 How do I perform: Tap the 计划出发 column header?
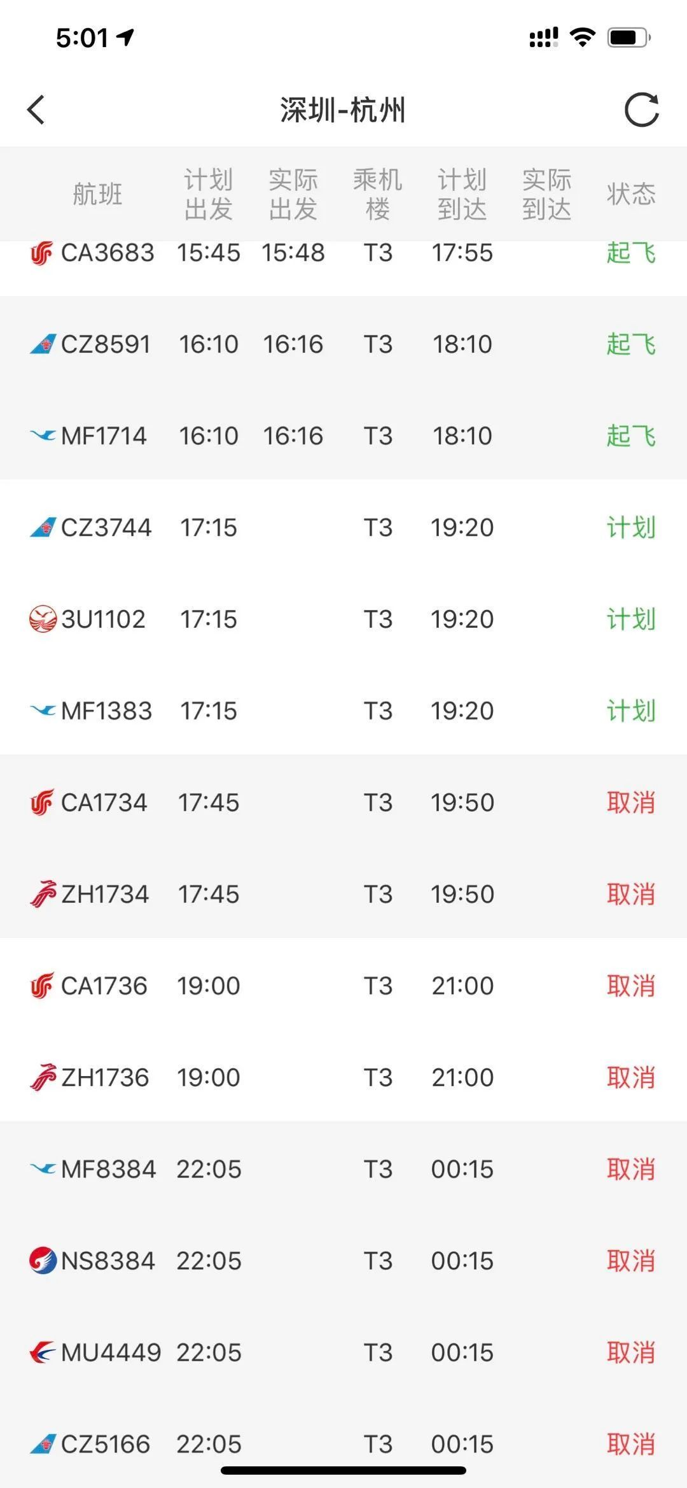click(x=209, y=194)
